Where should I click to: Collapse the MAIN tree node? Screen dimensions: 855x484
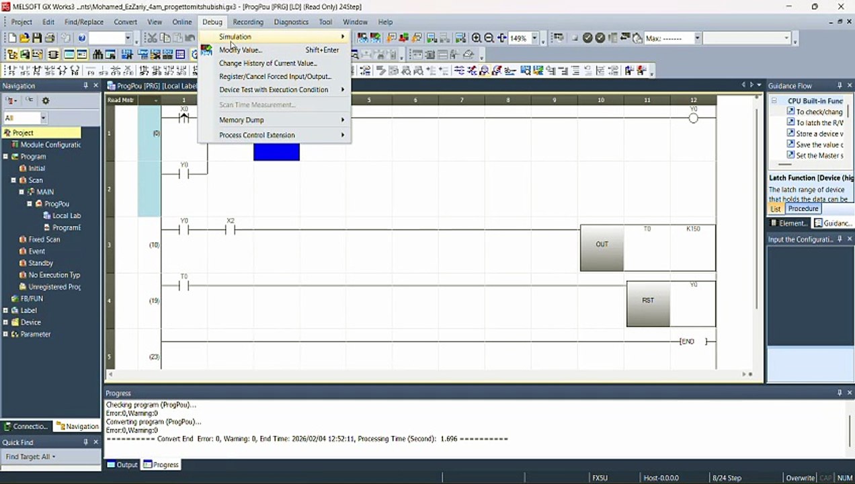click(22, 192)
